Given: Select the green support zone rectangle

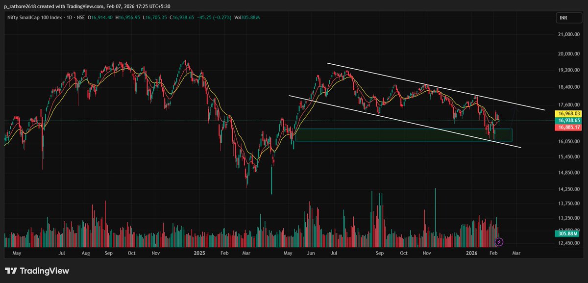Looking at the screenshot, I should point(404,135).
